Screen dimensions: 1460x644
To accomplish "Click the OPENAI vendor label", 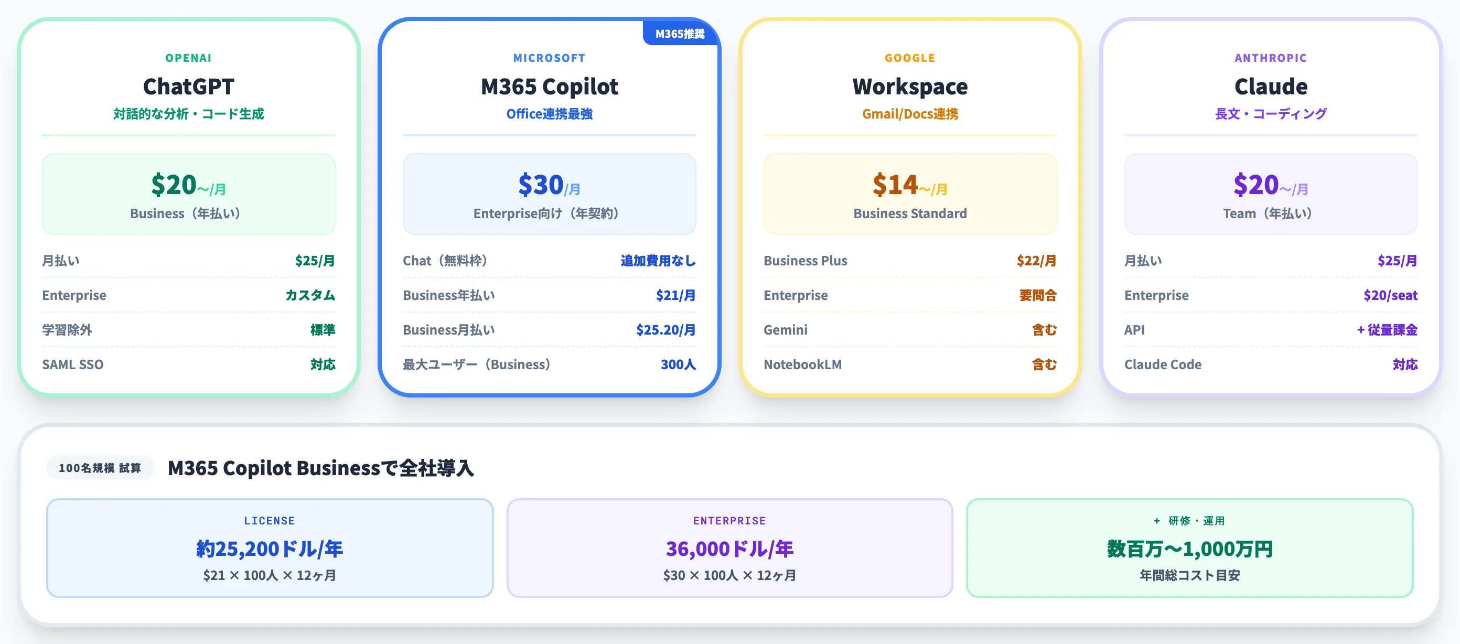I will (x=189, y=58).
